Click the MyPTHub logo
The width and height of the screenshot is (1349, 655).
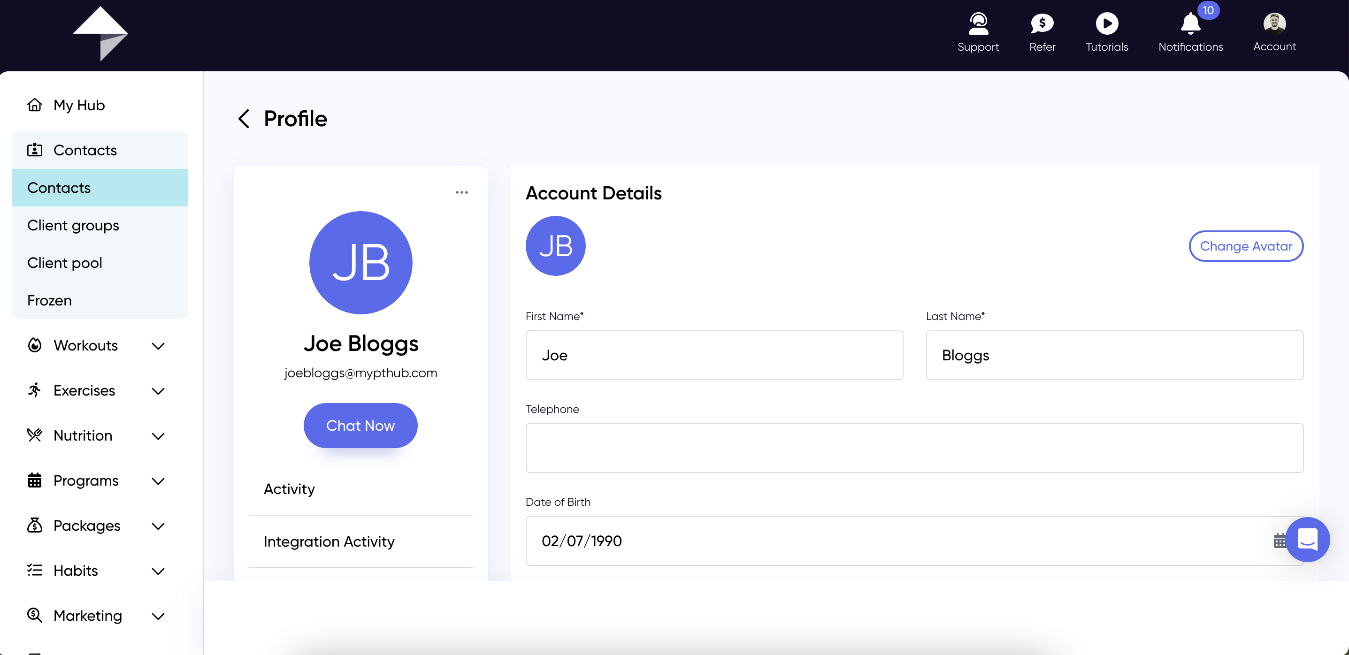coord(100,33)
